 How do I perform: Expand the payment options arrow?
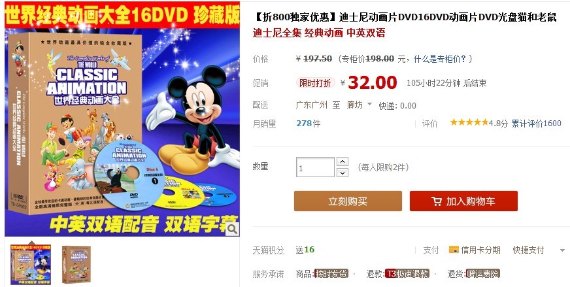tap(562, 250)
